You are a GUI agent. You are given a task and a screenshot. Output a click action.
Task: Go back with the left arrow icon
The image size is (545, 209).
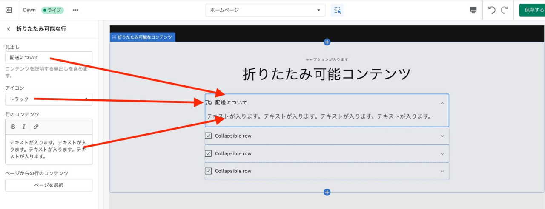(x=9, y=29)
